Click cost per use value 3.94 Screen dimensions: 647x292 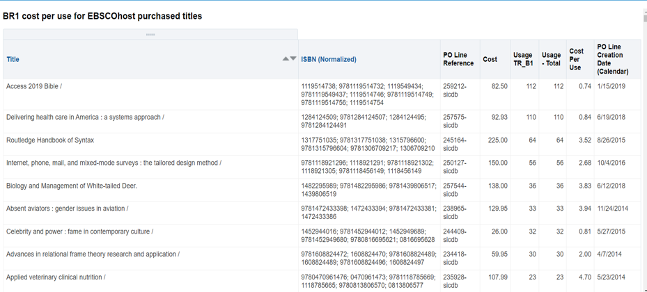point(585,209)
